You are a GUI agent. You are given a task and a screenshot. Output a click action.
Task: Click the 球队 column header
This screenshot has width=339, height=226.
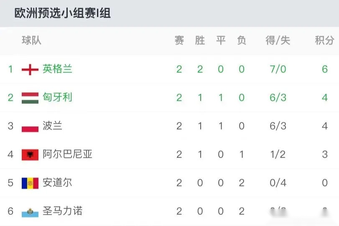click(32, 41)
